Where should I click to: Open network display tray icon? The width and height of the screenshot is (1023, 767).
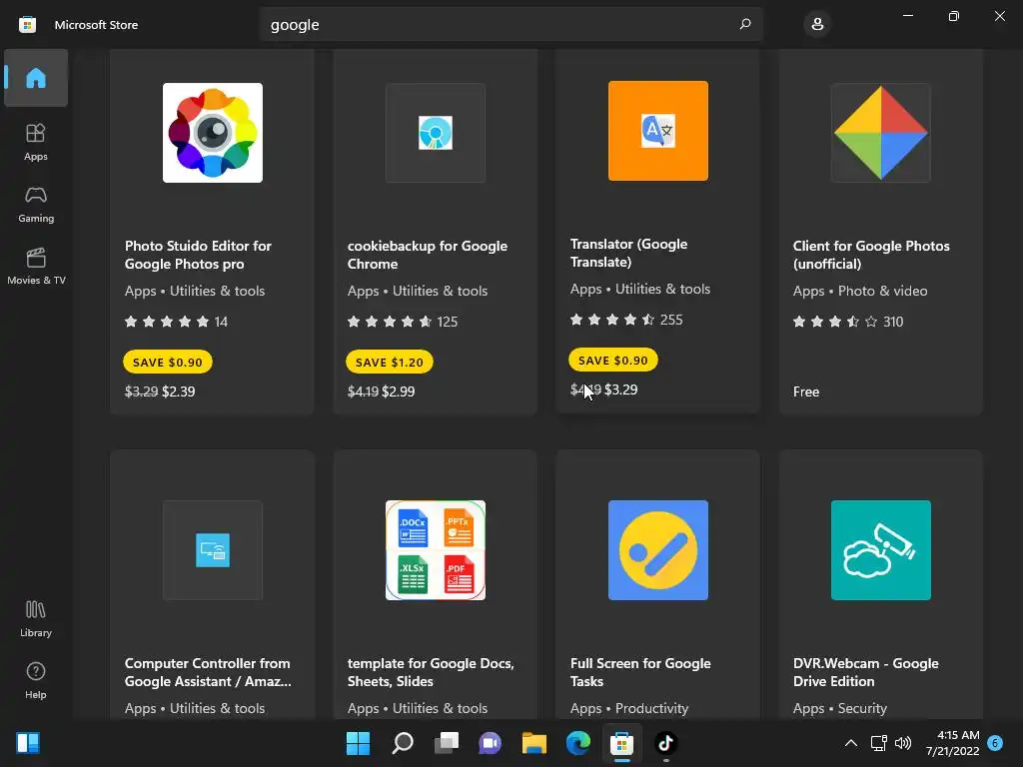click(879, 743)
